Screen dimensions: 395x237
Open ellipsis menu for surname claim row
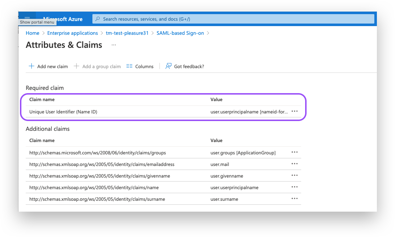point(294,199)
